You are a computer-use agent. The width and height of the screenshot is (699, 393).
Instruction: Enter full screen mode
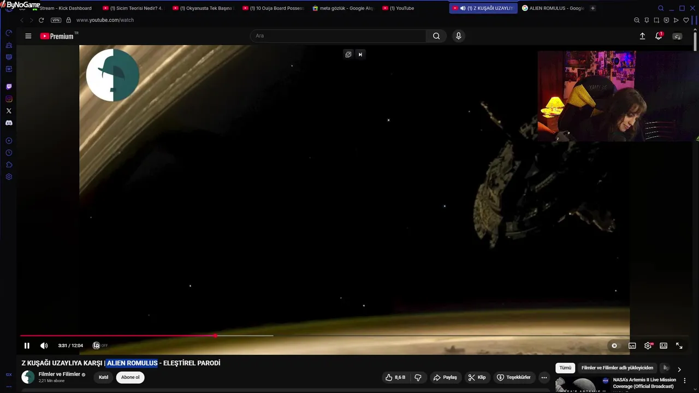coord(679,346)
